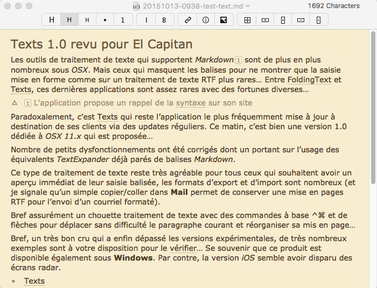Open the Texts link in 'c'est Texts qui reste'

coord(108,117)
